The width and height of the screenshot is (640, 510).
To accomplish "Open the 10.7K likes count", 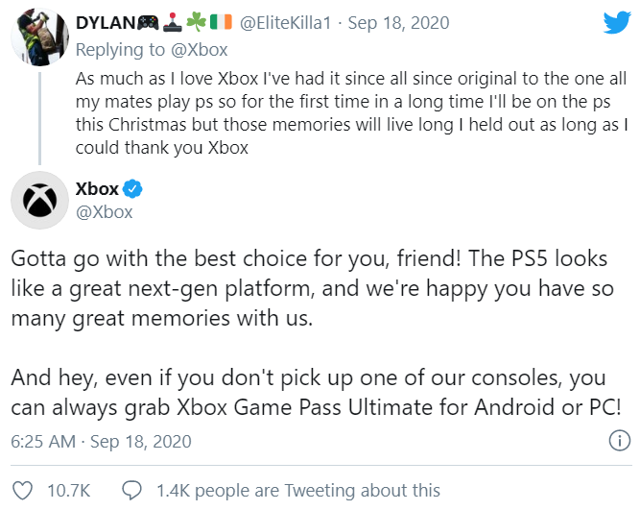I will coord(67,490).
